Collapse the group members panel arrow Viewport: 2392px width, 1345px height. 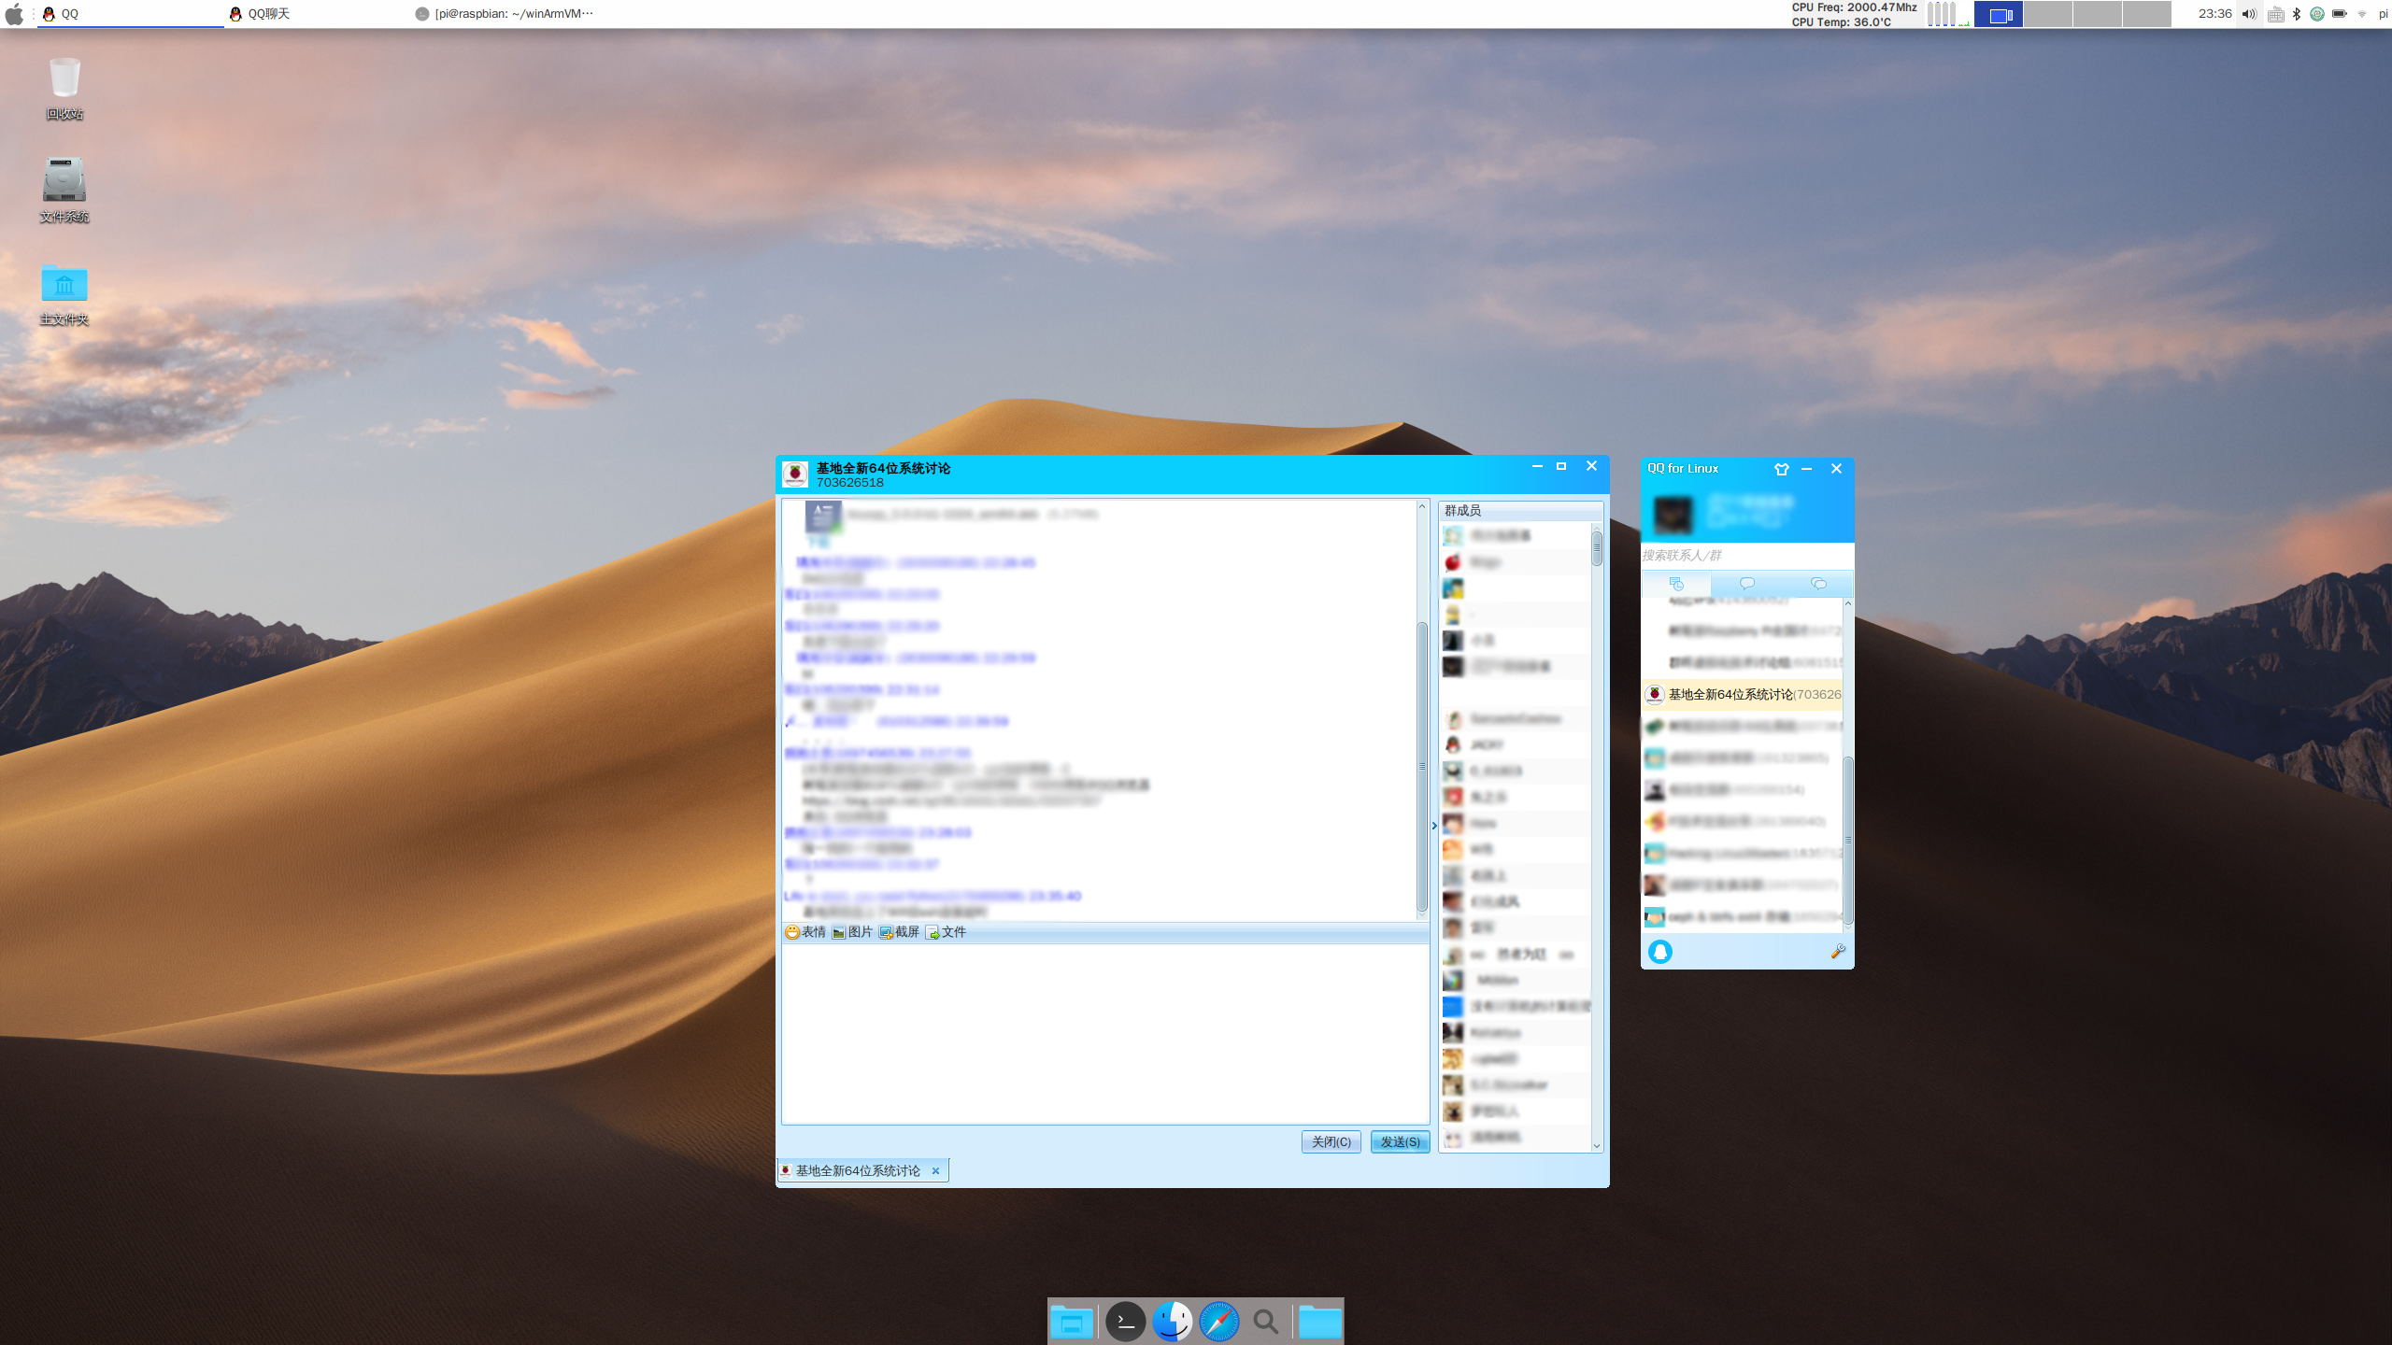[1434, 826]
